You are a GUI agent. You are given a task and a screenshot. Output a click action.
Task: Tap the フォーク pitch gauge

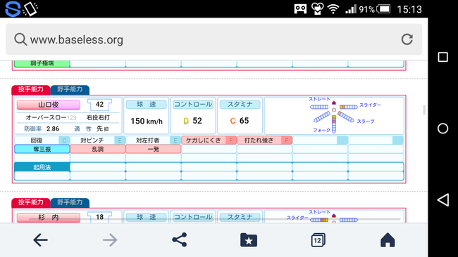334,124
